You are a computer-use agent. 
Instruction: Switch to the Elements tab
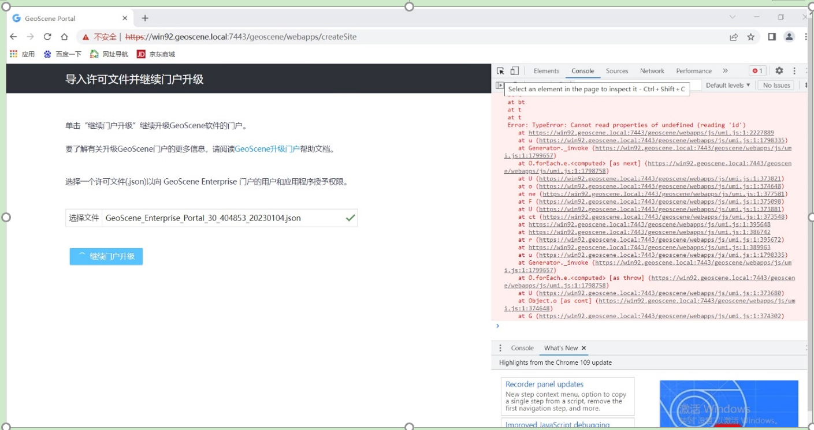click(547, 71)
